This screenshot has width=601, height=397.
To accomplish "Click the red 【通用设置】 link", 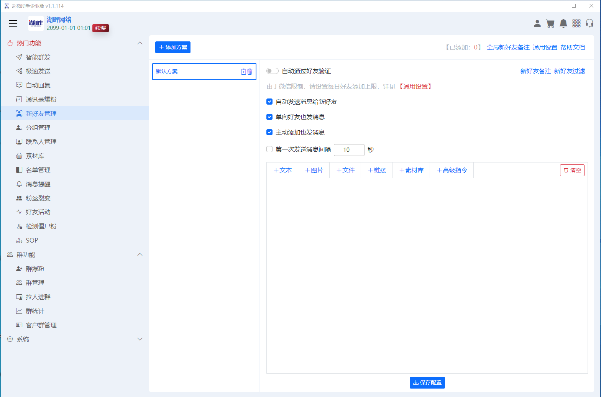I will (x=416, y=87).
